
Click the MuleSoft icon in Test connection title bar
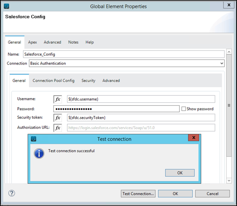pos(34,139)
